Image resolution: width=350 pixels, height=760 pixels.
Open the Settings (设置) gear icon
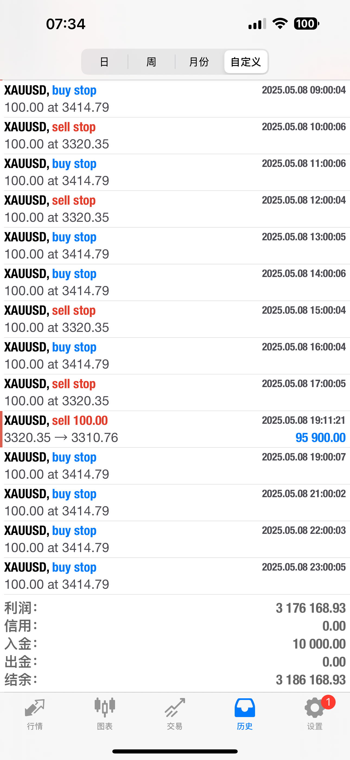314,708
